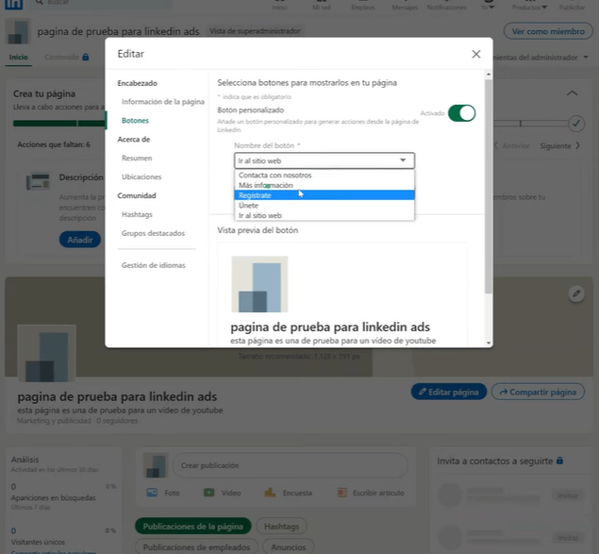Click the 'Vista de superadministrador' badge
The height and width of the screenshot is (554, 599).
tap(255, 31)
